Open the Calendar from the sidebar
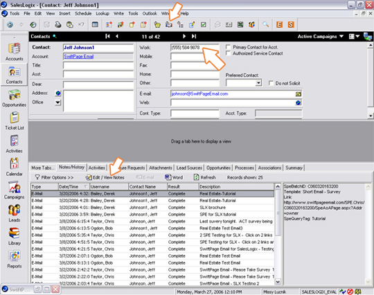 [x=15, y=167]
